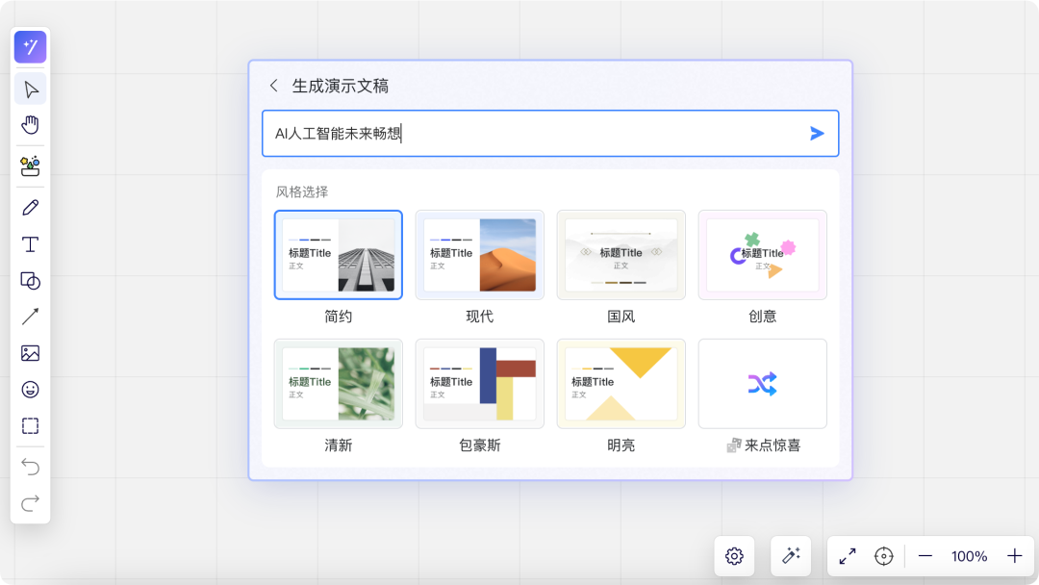Screen dimensions: 1039x585
Task: Go back from 生成演示文稿 panel
Action: click(273, 86)
